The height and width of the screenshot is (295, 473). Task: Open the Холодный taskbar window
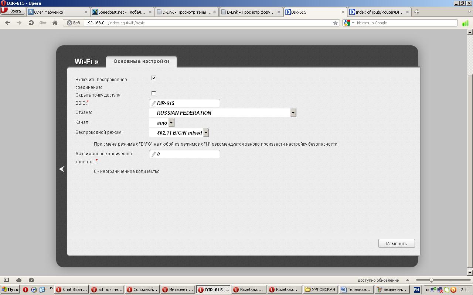pos(143,289)
